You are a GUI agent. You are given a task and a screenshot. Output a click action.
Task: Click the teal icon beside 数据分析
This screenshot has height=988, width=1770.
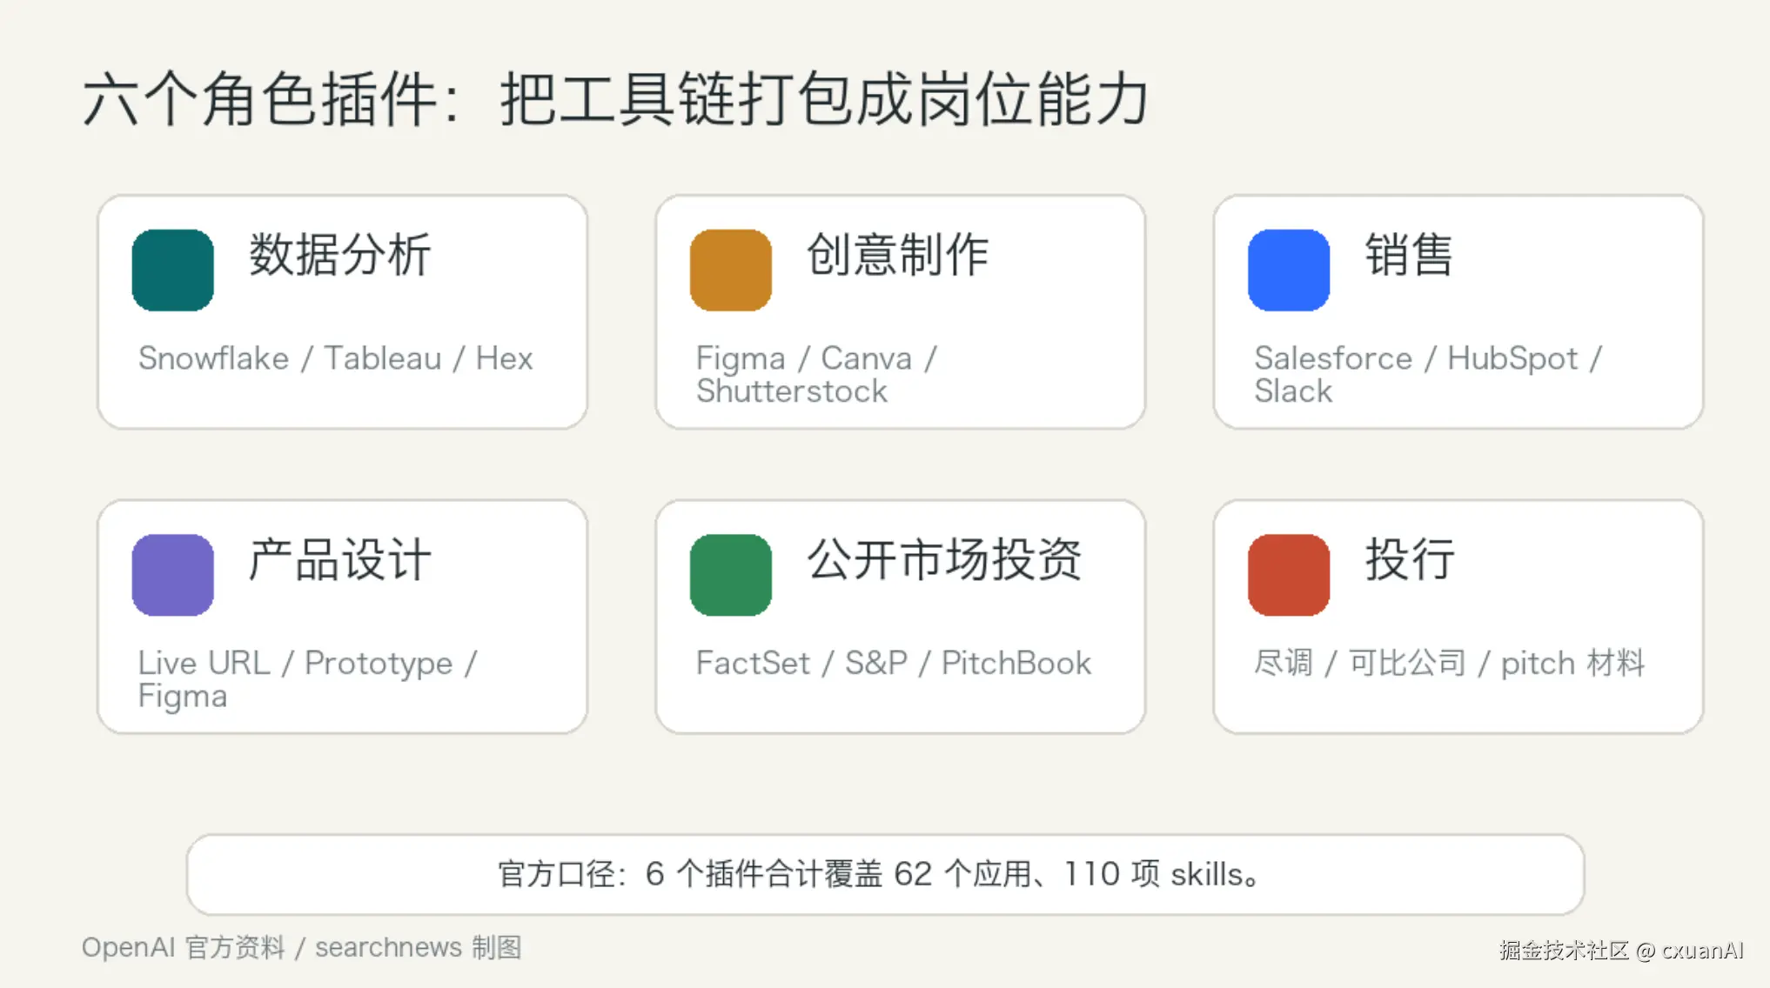pyautogui.click(x=172, y=270)
